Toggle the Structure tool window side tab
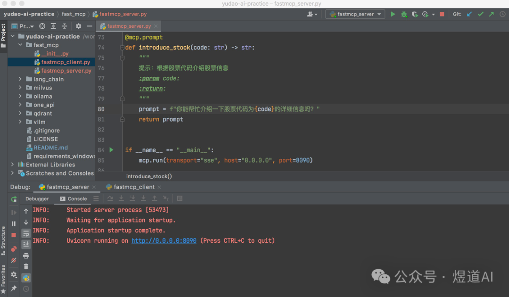The width and height of the screenshot is (509, 297). (x=3, y=240)
